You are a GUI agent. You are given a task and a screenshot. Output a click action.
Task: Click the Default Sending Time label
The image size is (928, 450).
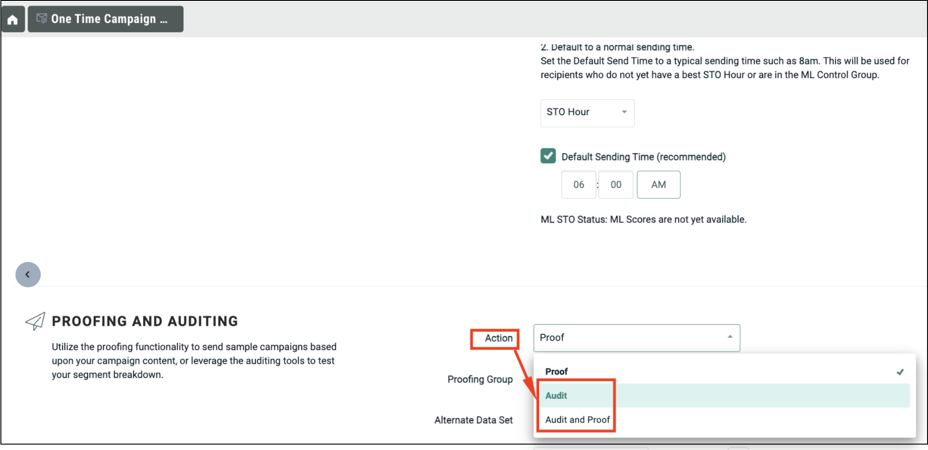(x=643, y=157)
